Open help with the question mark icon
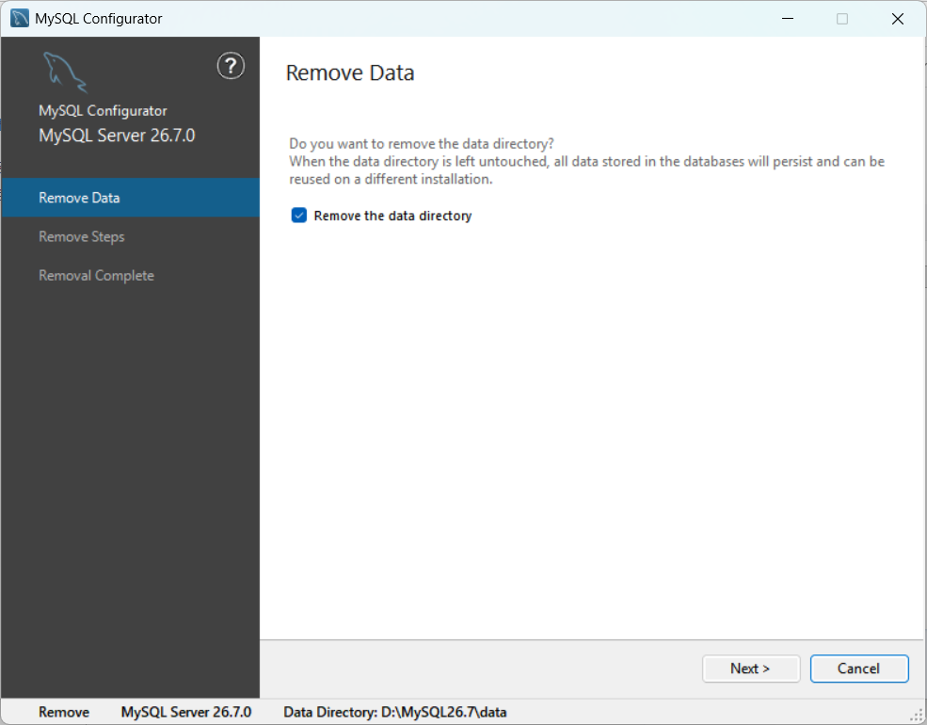The height and width of the screenshot is (725, 927). (231, 66)
